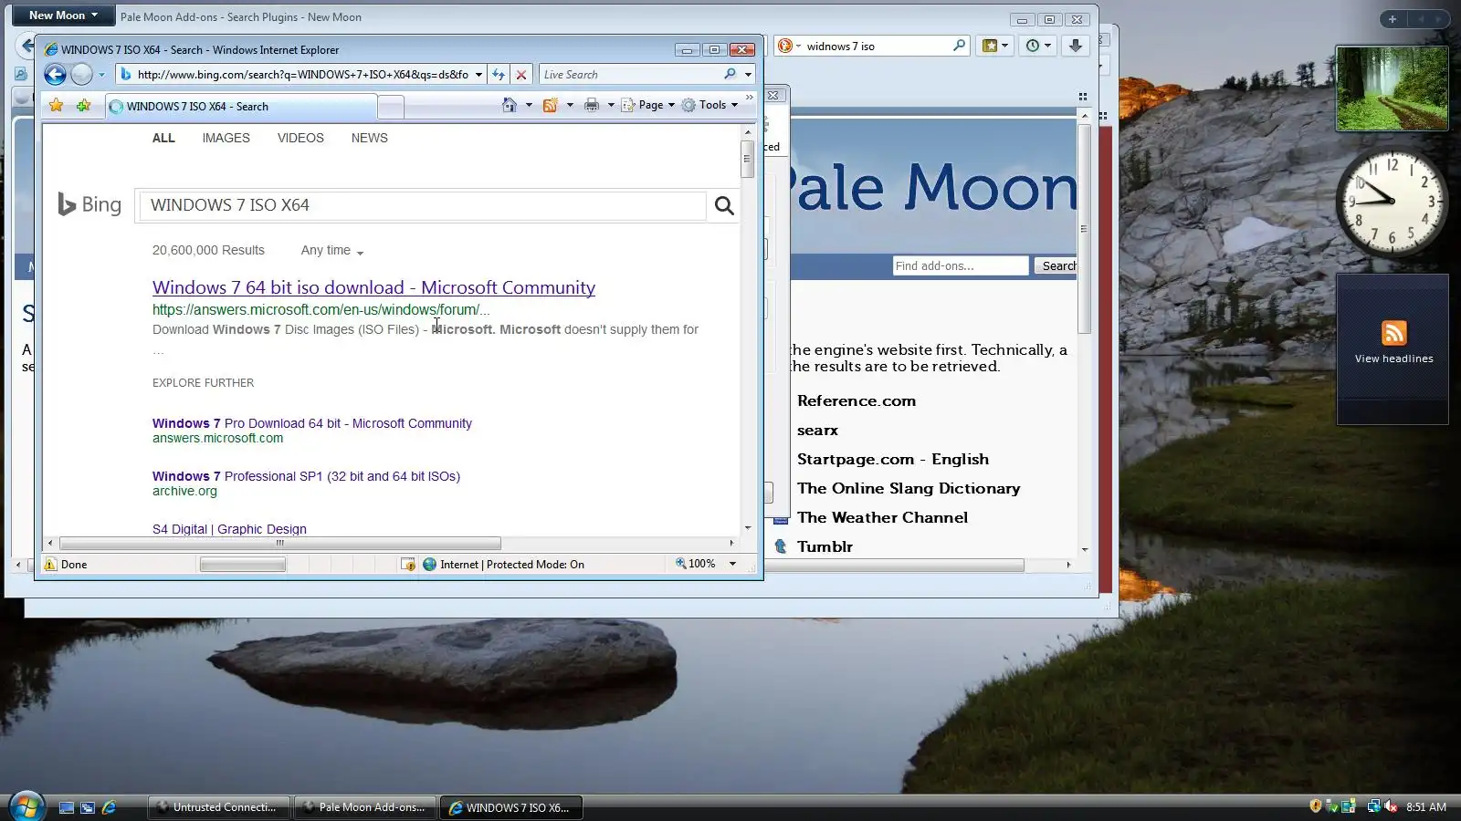Click the Bing logo

coord(89,204)
